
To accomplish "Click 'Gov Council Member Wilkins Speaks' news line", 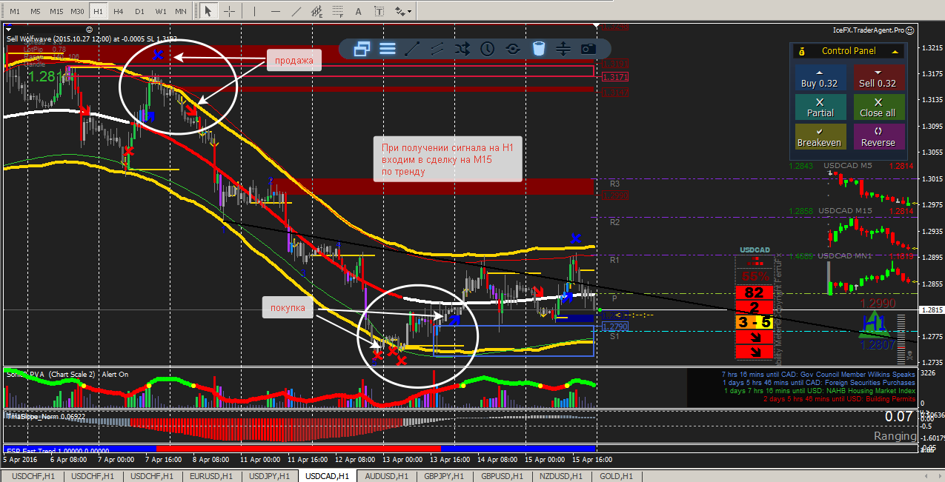I will [x=818, y=374].
